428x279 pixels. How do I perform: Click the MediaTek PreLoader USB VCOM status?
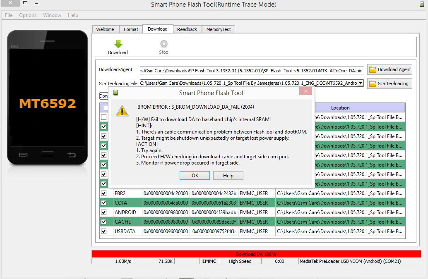(x=359, y=261)
